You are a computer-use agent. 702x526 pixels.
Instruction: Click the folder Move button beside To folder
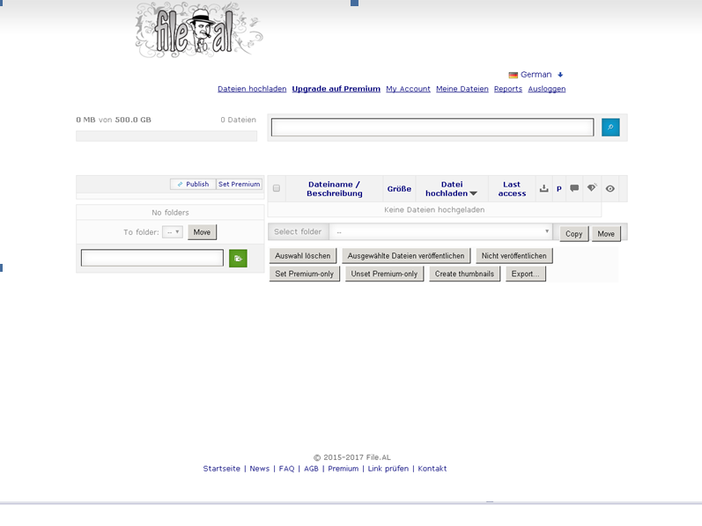(202, 232)
